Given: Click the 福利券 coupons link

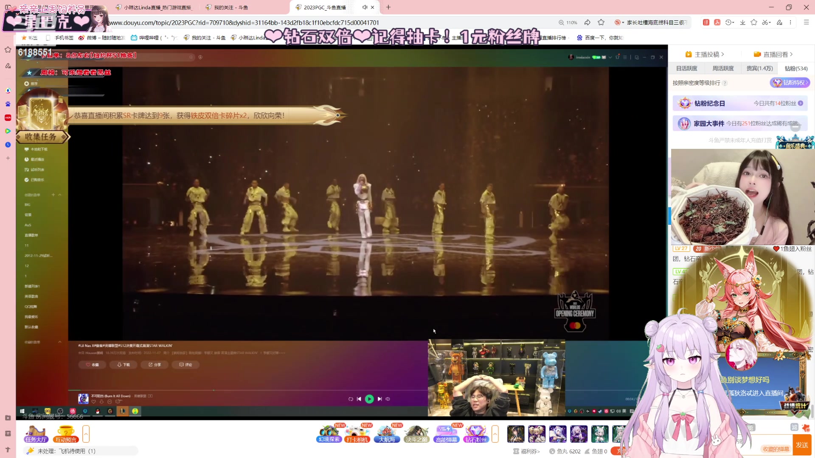Looking at the screenshot, I should (x=527, y=451).
